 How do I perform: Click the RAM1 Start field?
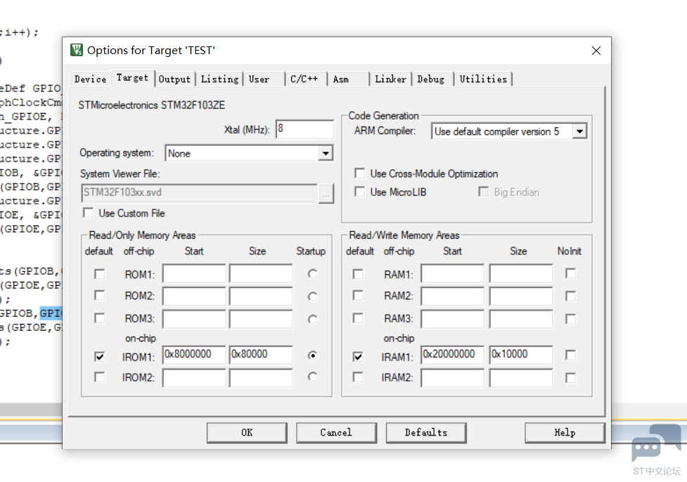pos(453,273)
